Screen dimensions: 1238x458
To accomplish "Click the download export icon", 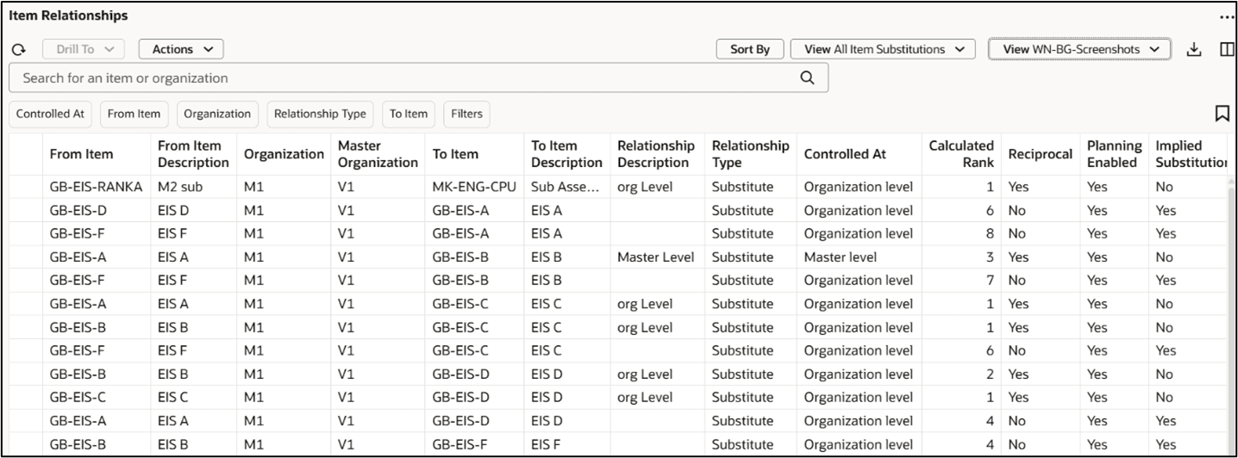I will (1194, 49).
